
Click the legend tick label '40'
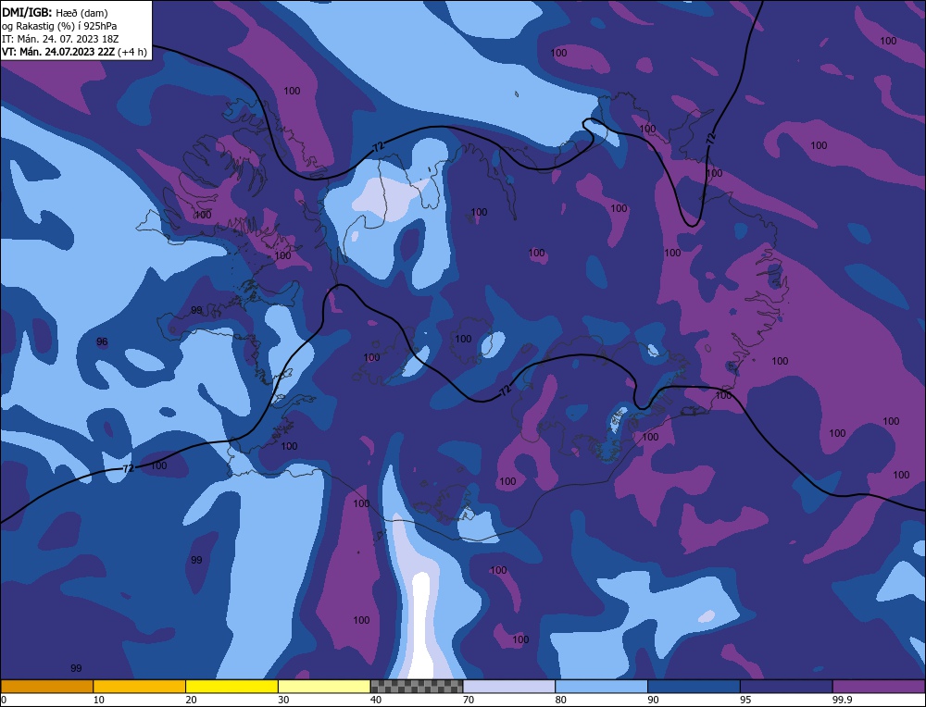click(x=376, y=700)
